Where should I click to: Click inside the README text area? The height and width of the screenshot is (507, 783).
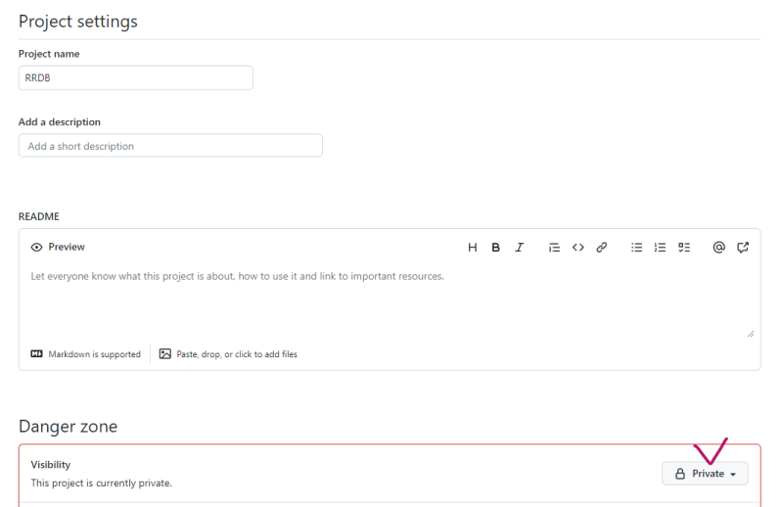coord(389,303)
